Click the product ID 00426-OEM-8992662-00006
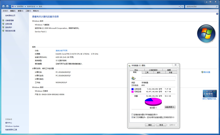This screenshot has width=220, height=135. tap(53, 94)
